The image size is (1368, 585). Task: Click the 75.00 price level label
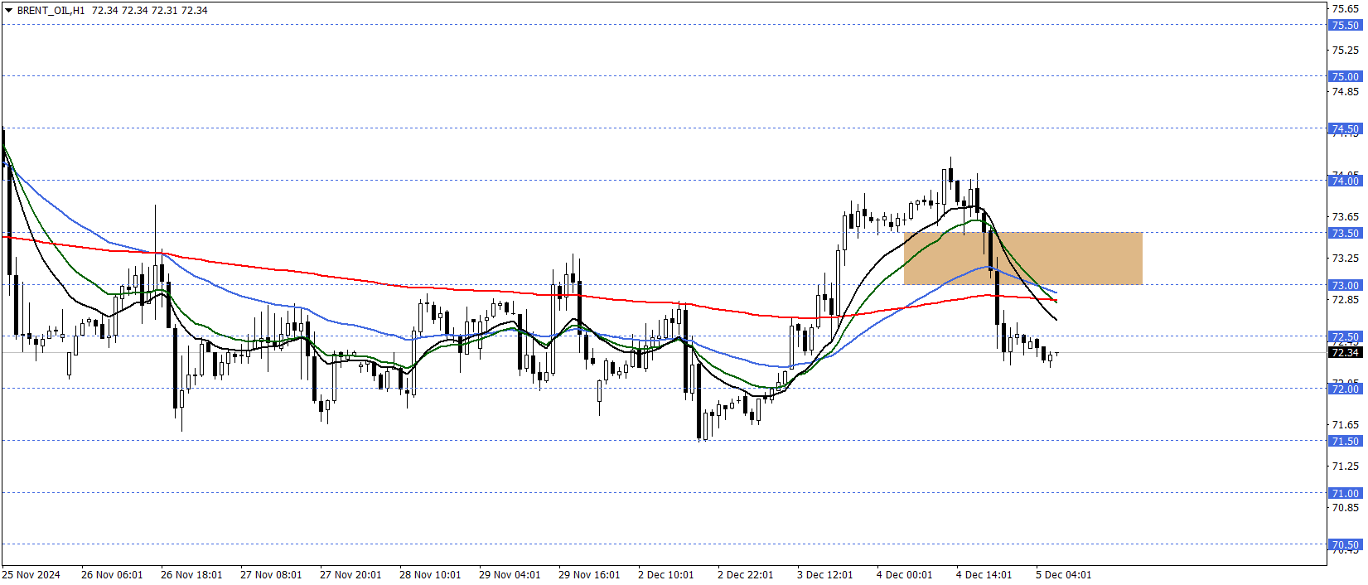(x=1345, y=76)
